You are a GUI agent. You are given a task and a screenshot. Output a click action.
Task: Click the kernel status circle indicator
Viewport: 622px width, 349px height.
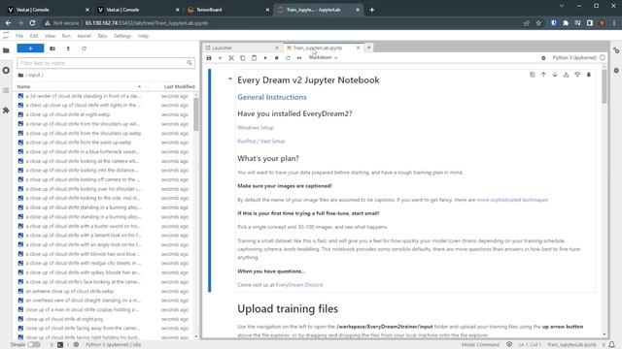click(x=603, y=58)
